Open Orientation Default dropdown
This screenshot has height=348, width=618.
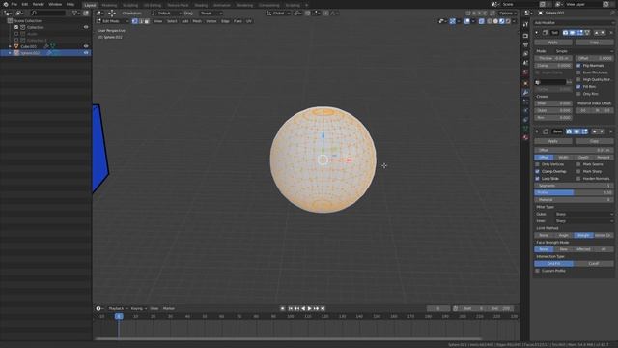pos(166,13)
